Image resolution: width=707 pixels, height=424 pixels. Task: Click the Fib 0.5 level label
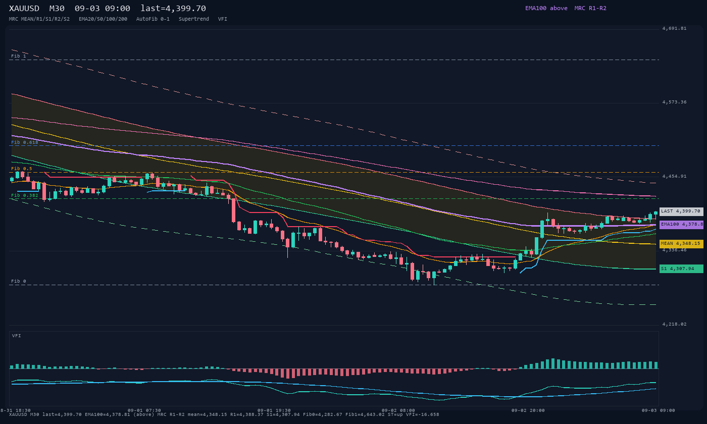[x=22, y=169]
